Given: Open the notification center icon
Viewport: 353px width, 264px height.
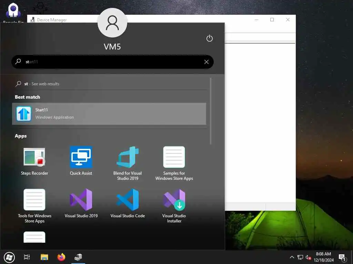Looking at the screenshot, I should [x=342, y=257].
